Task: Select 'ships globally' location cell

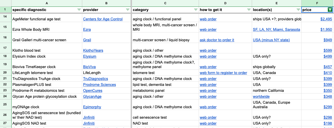Action: [277, 64]
